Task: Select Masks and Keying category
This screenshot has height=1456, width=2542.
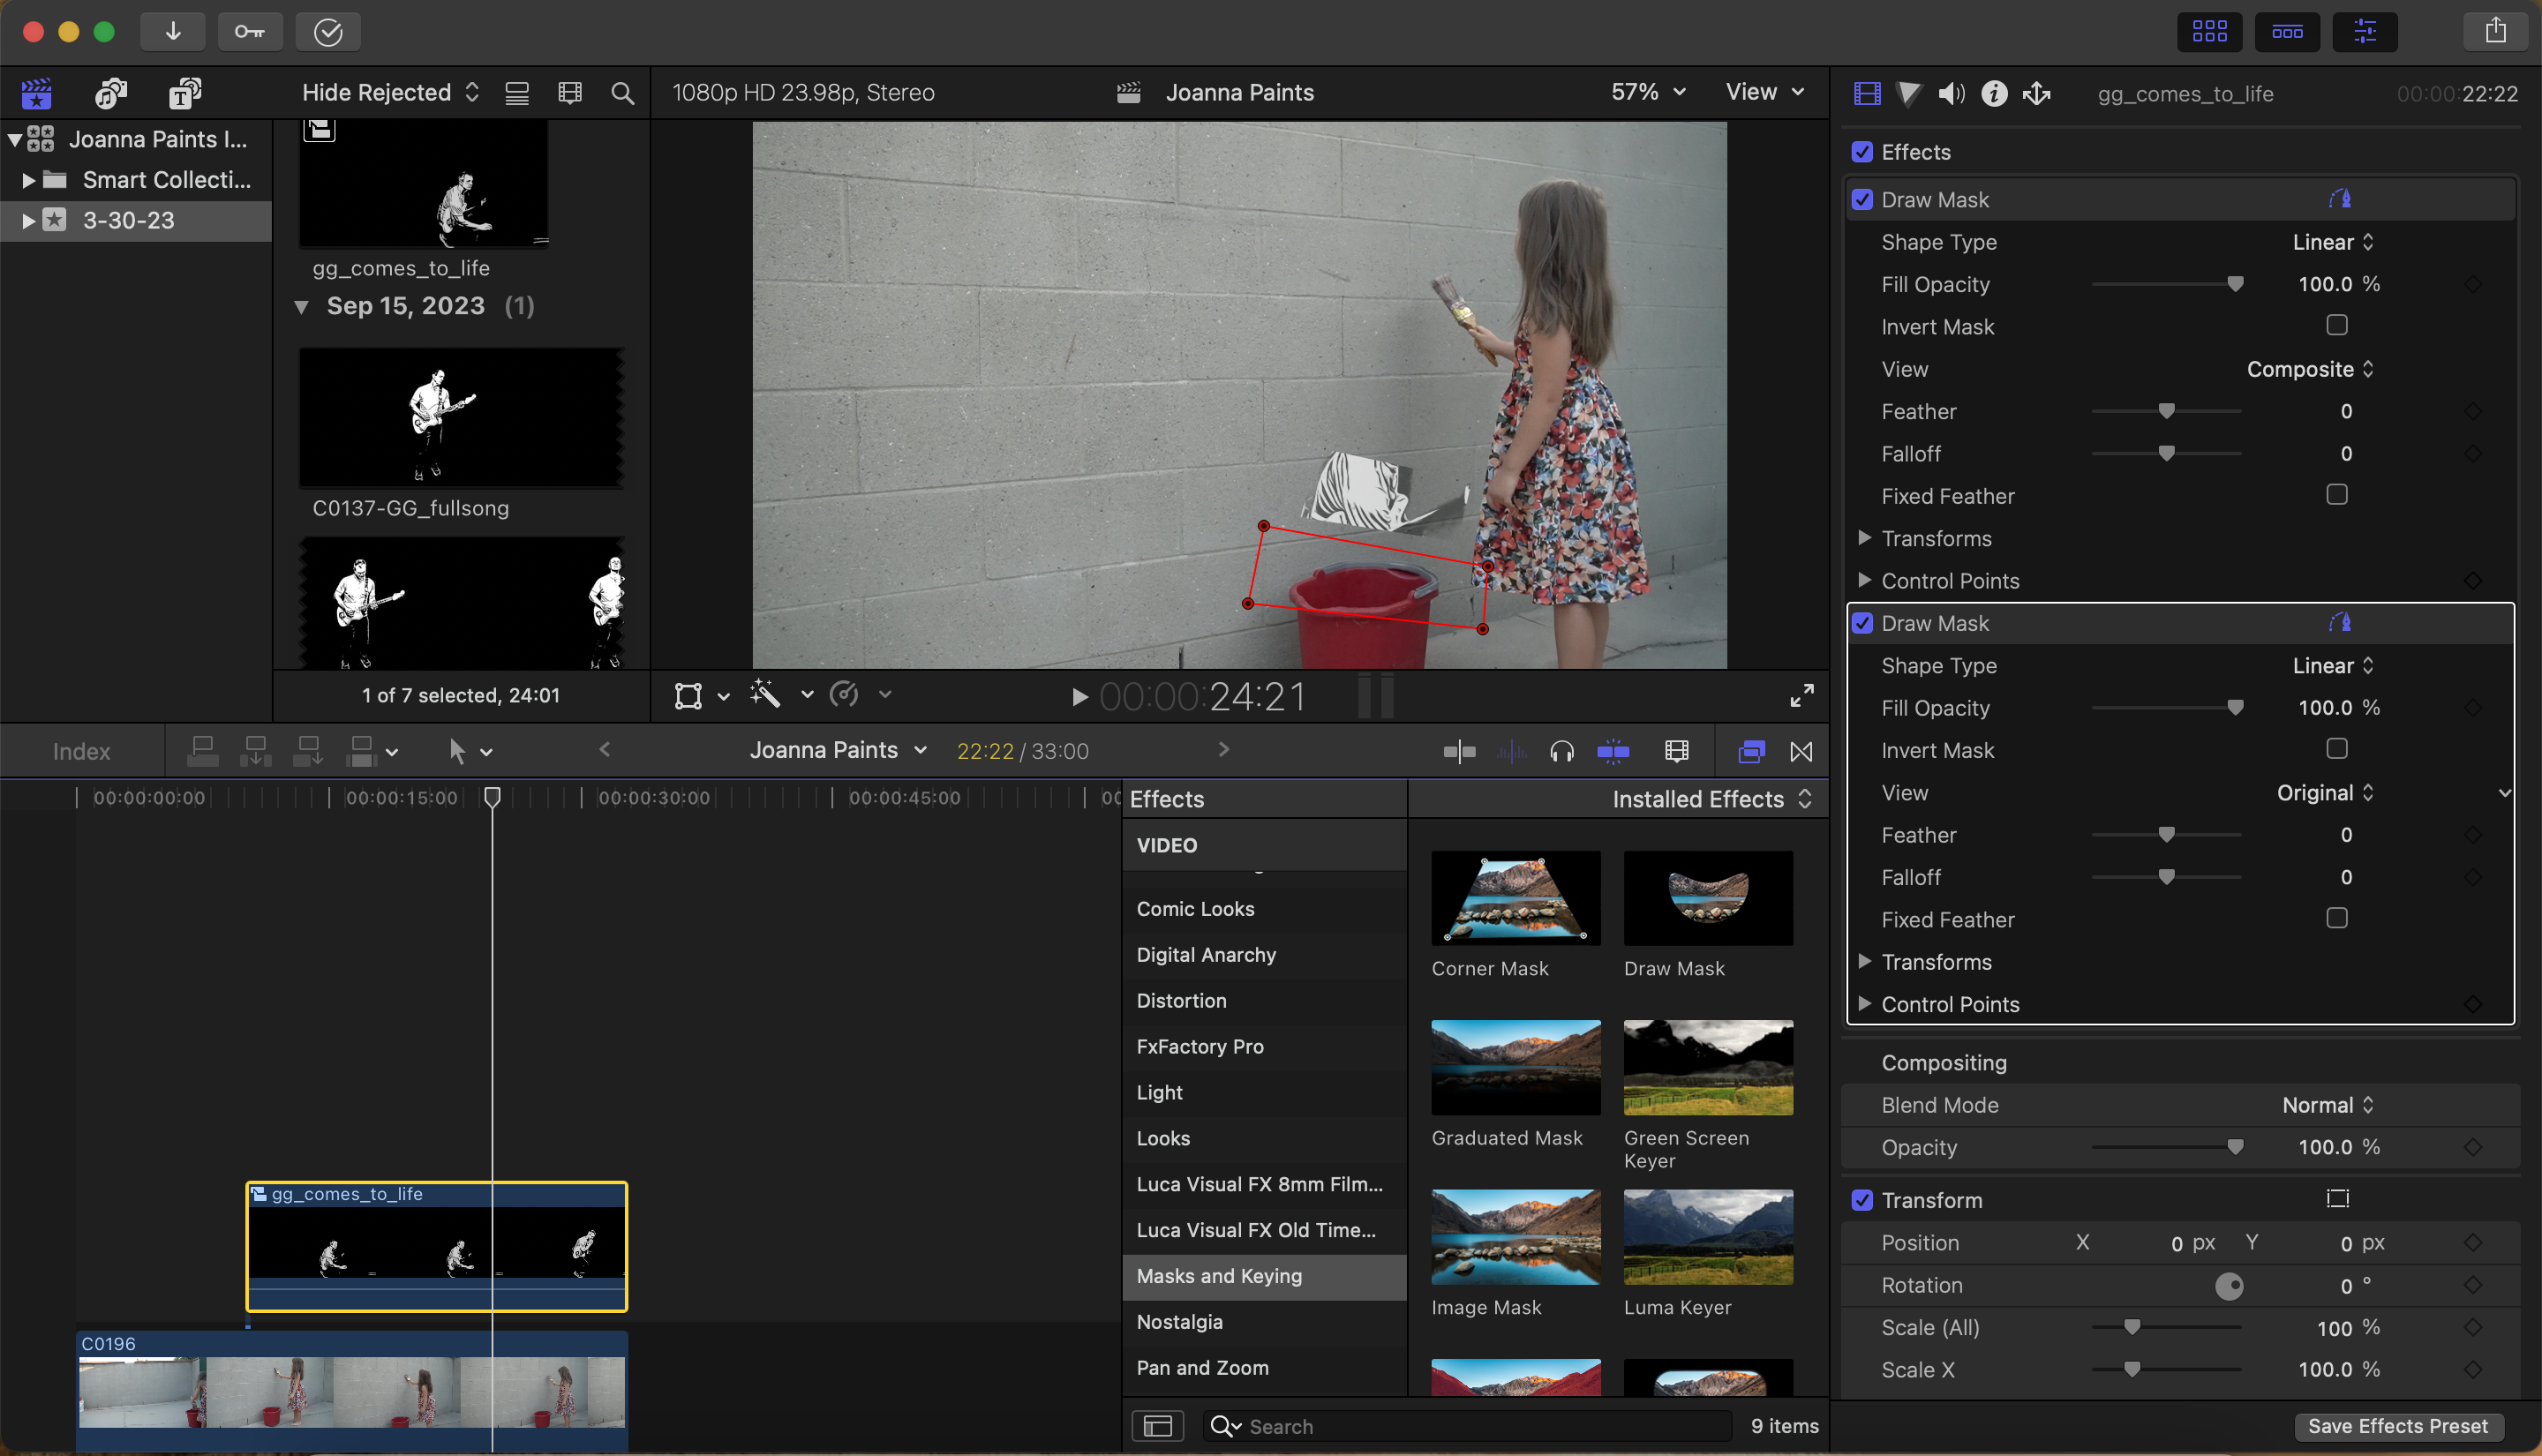Action: 1219,1275
